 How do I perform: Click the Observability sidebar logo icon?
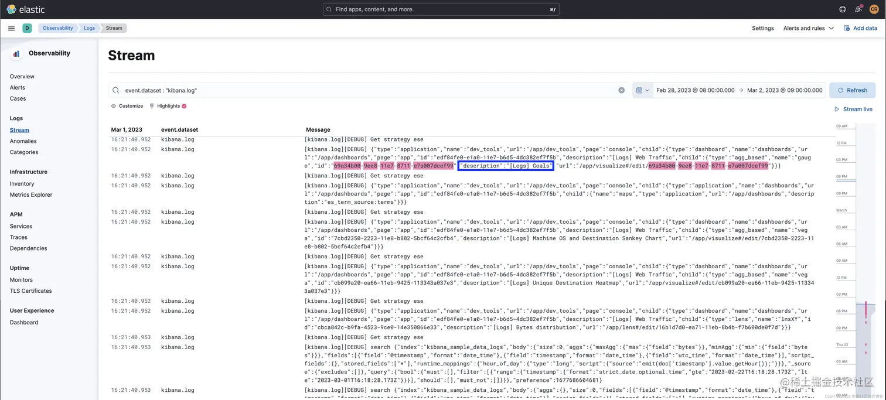pos(16,53)
